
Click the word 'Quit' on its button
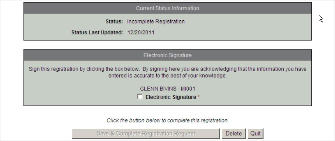click(256, 134)
